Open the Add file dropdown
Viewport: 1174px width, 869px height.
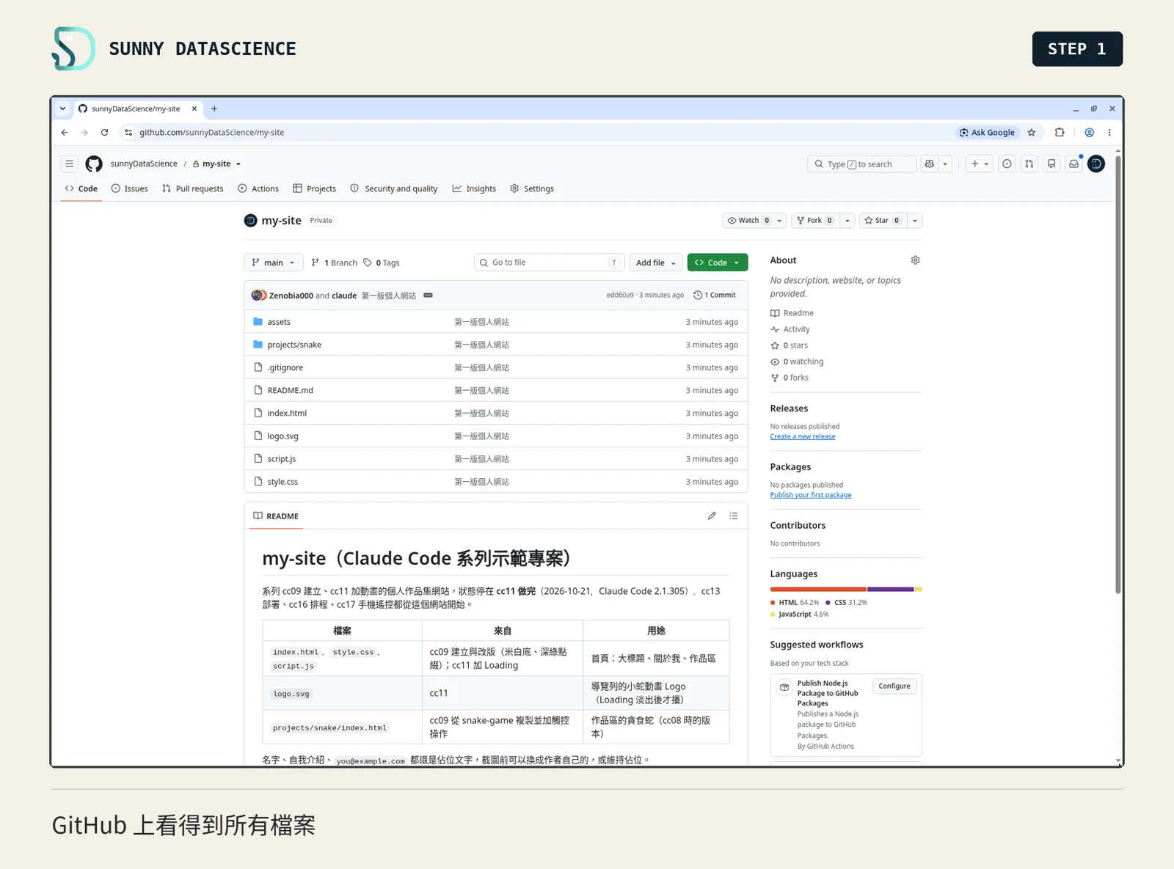click(x=655, y=263)
